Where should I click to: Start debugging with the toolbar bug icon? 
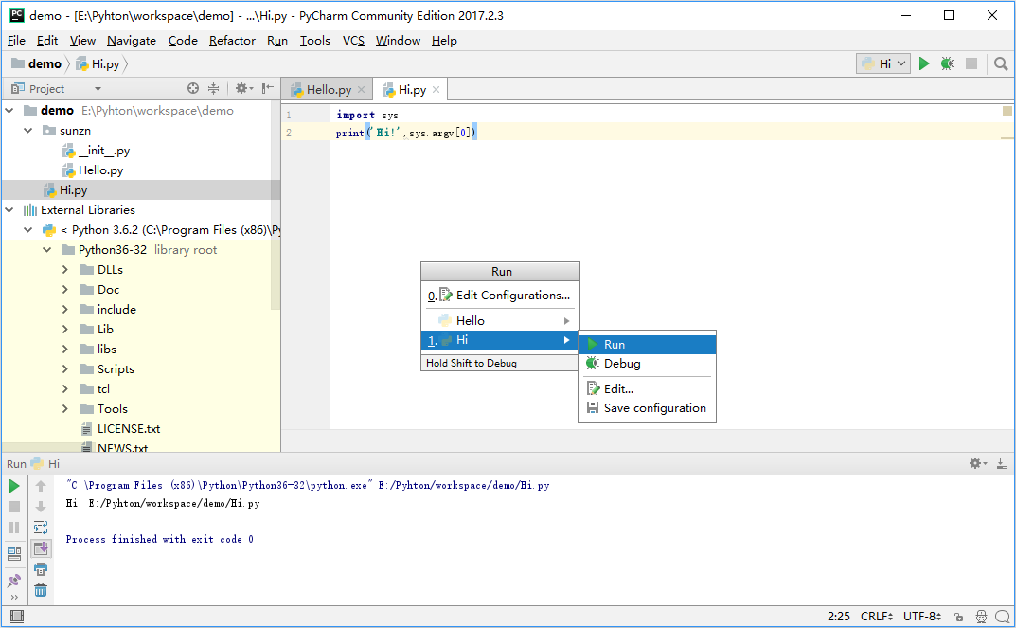coord(947,63)
